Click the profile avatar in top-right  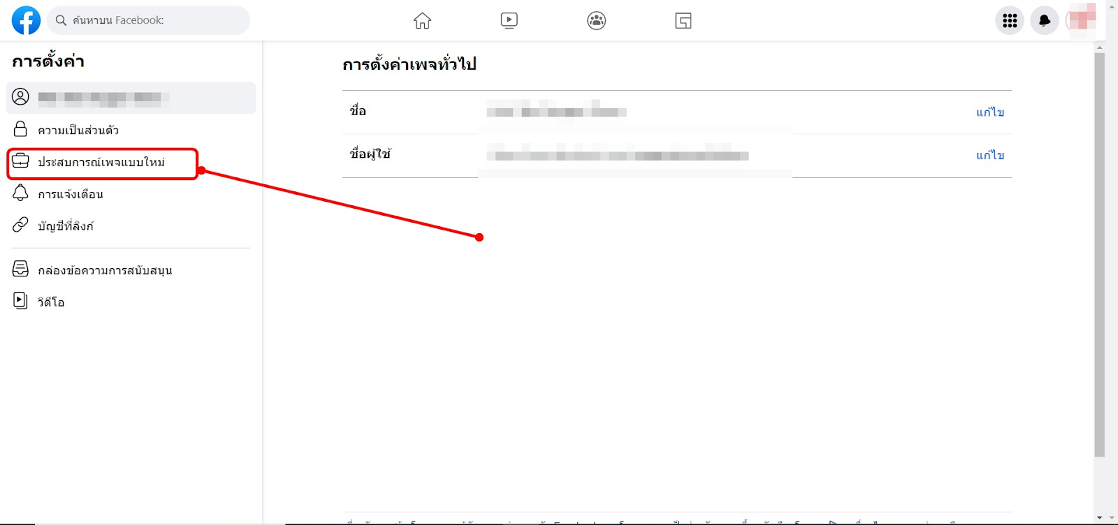click(x=1081, y=20)
